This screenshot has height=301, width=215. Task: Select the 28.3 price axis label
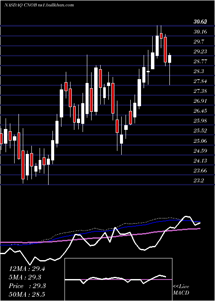(199, 71)
